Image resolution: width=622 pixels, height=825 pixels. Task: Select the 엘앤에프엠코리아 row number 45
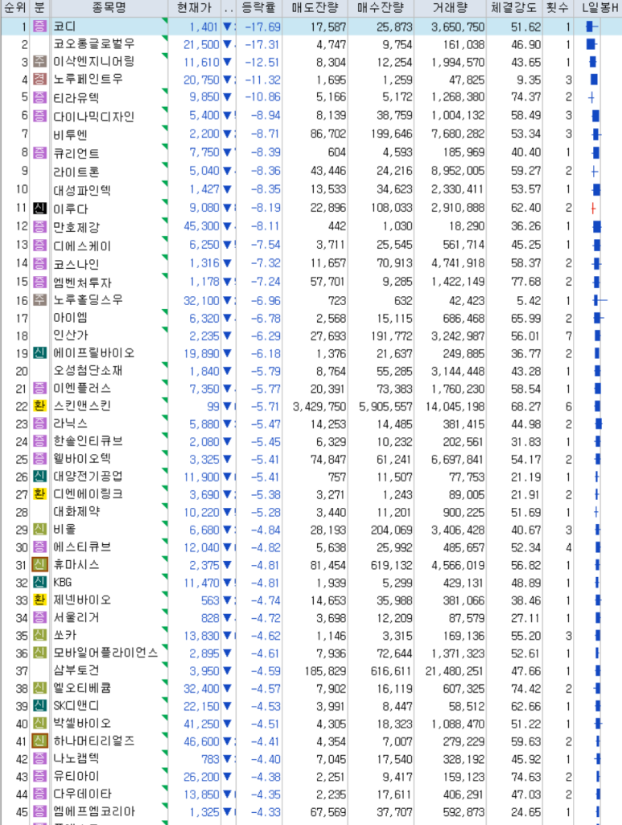point(21,811)
